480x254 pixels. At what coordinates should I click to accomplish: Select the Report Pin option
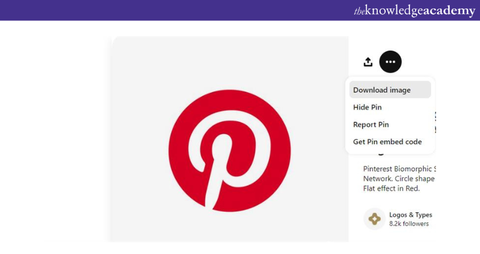click(371, 125)
